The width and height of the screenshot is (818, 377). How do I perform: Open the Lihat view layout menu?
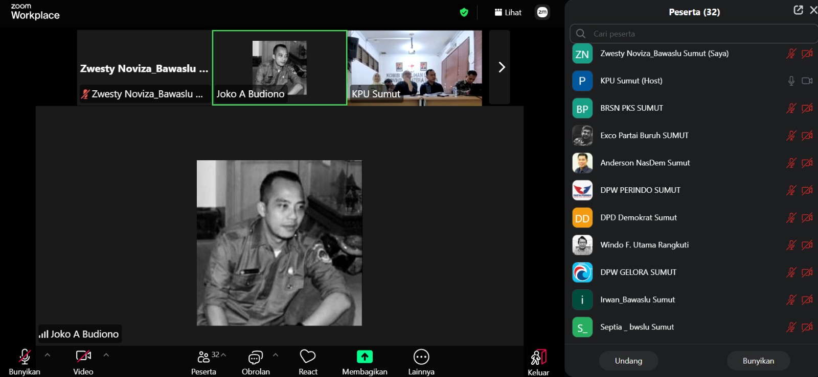tap(508, 12)
